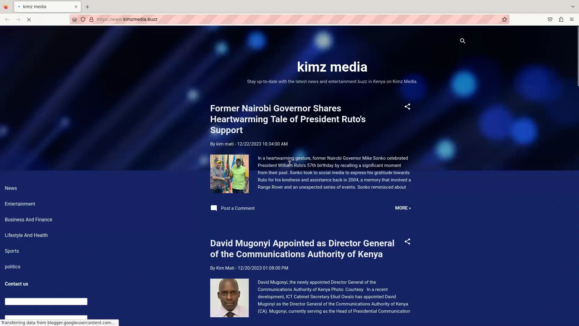
Task: Click the page vertical scrollbar
Action: [577, 56]
